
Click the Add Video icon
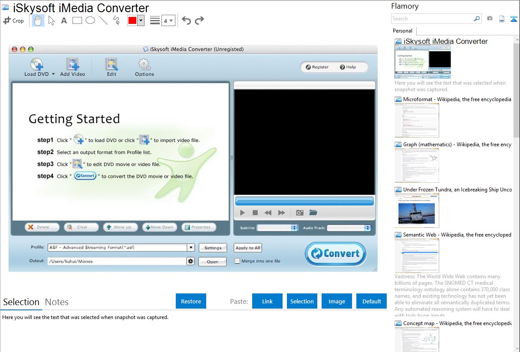click(72, 64)
